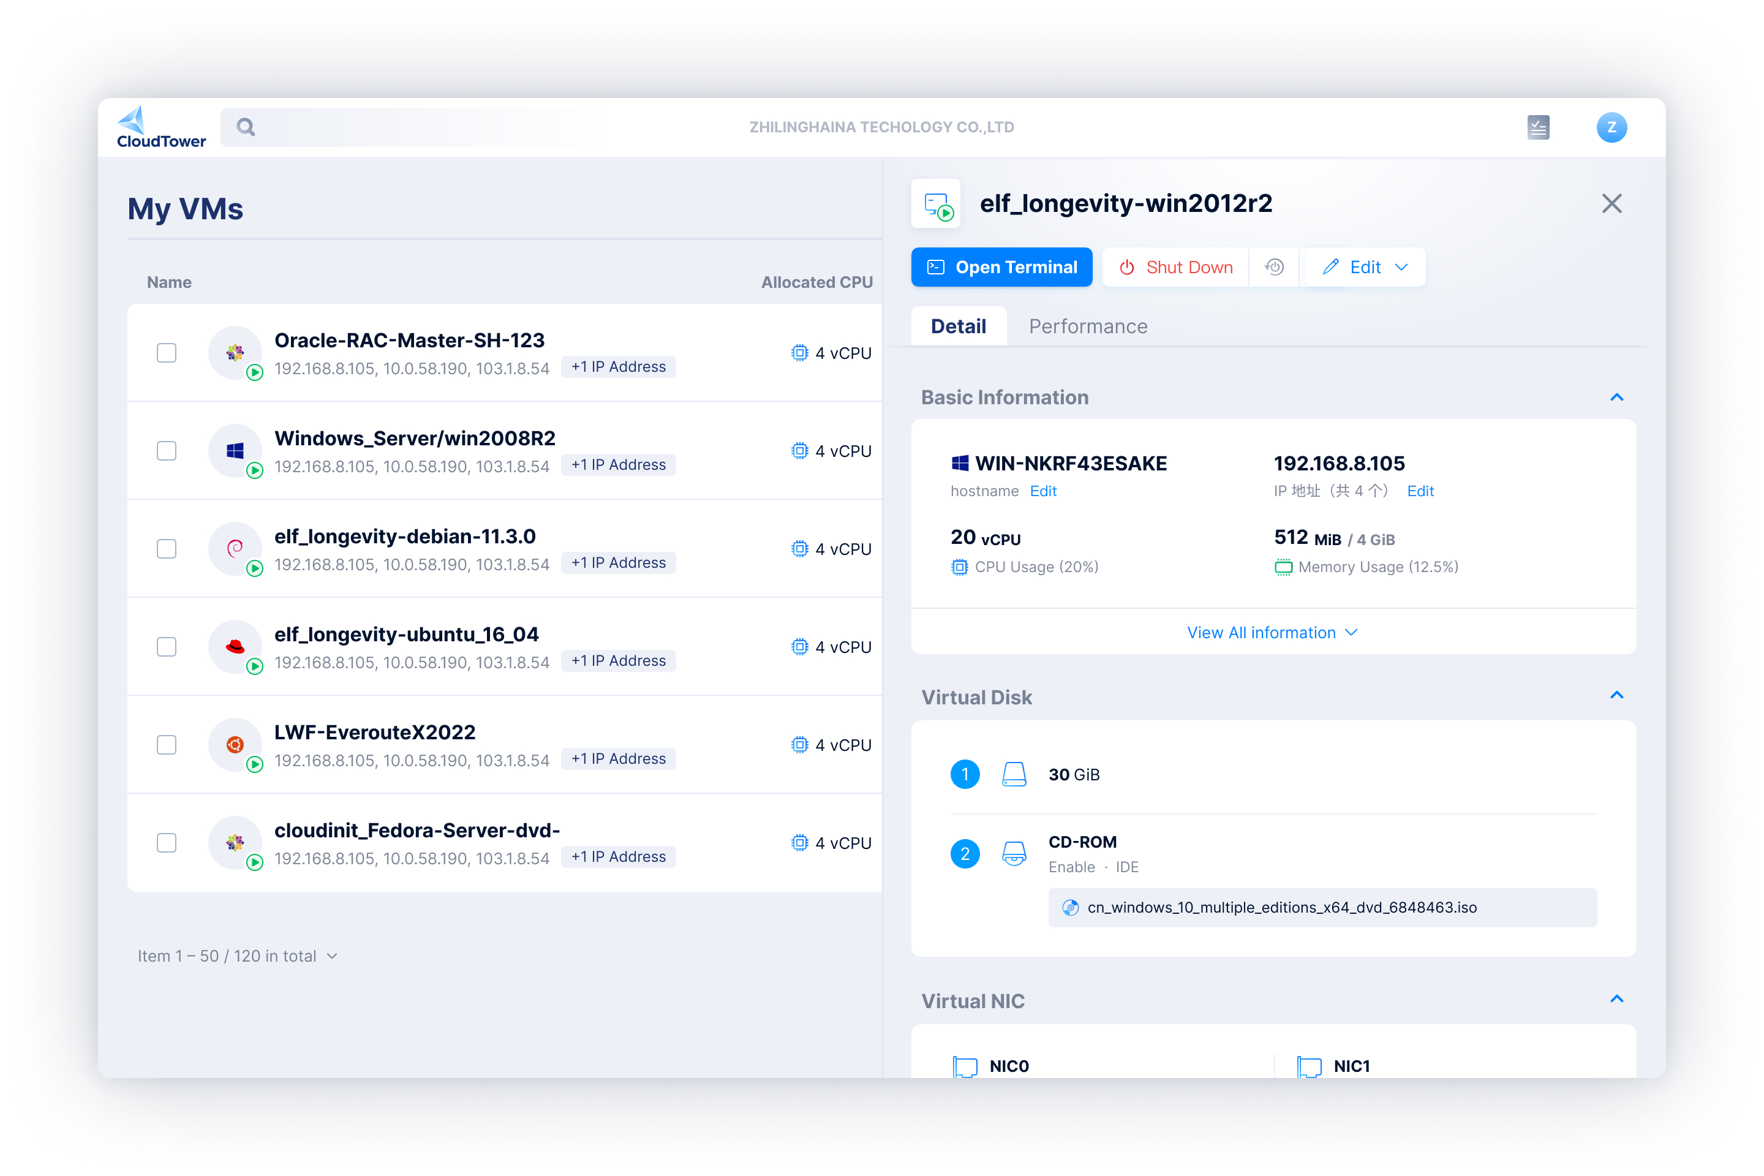
Task: Switch to the Detail tab
Action: click(x=959, y=326)
